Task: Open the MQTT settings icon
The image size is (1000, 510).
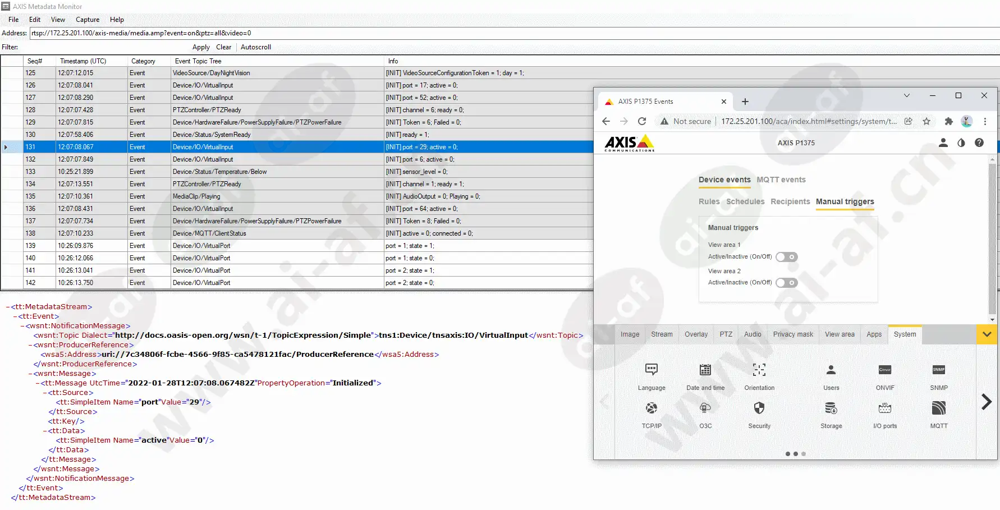Action: pyautogui.click(x=939, y=408)
